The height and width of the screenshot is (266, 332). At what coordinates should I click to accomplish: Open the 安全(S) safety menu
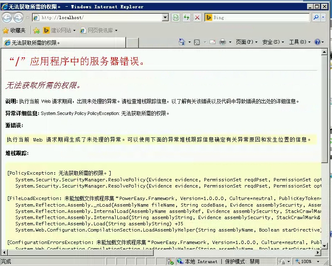point(273,42)
